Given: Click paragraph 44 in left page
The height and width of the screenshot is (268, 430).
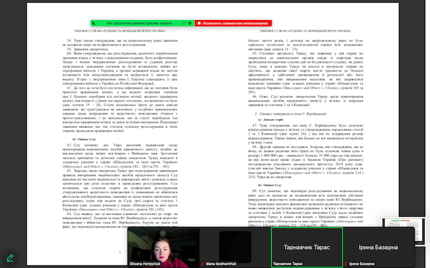Looking at the screenshot, I should click(120, 220).
